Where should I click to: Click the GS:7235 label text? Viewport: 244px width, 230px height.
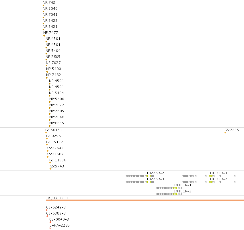coord(232,130)
